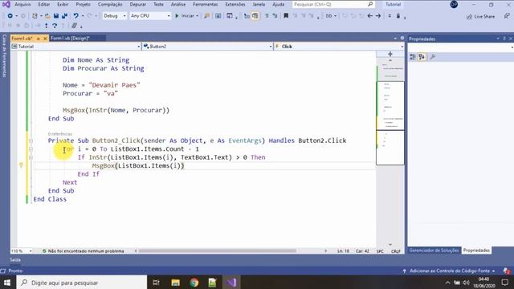This screenshot has width=514, height=289.
Task: Click the Find in Files toolbar icon
Action: (206, 16)
